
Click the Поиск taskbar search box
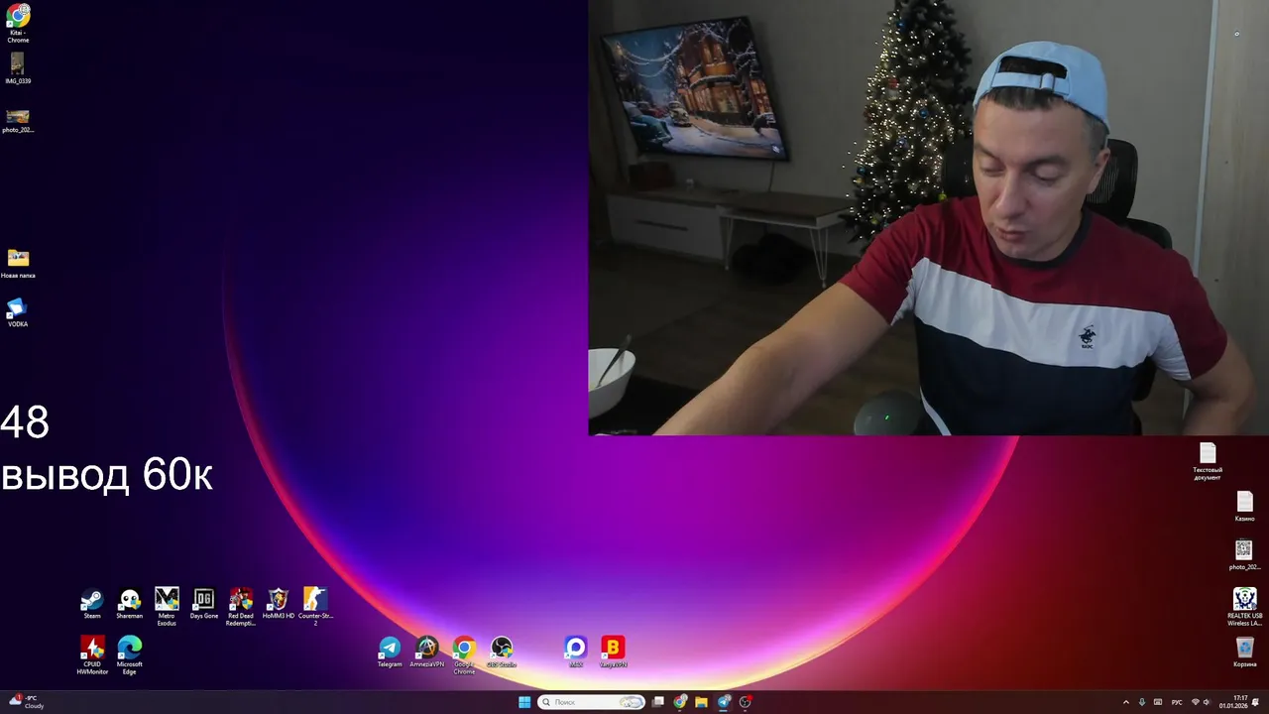(x=591, y=702)
